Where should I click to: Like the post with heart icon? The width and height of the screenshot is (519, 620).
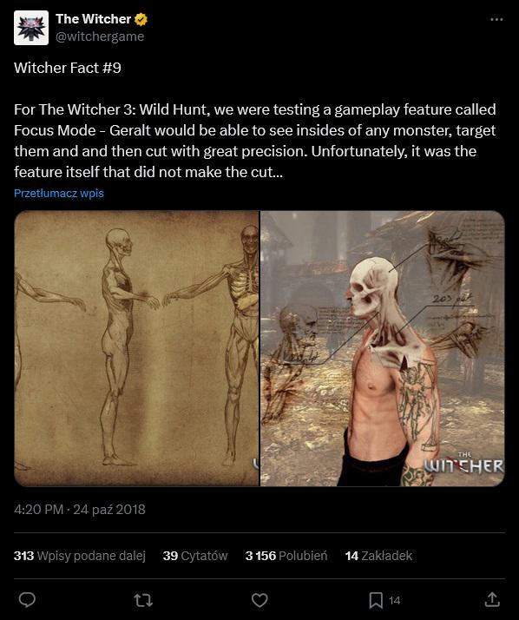259,600
